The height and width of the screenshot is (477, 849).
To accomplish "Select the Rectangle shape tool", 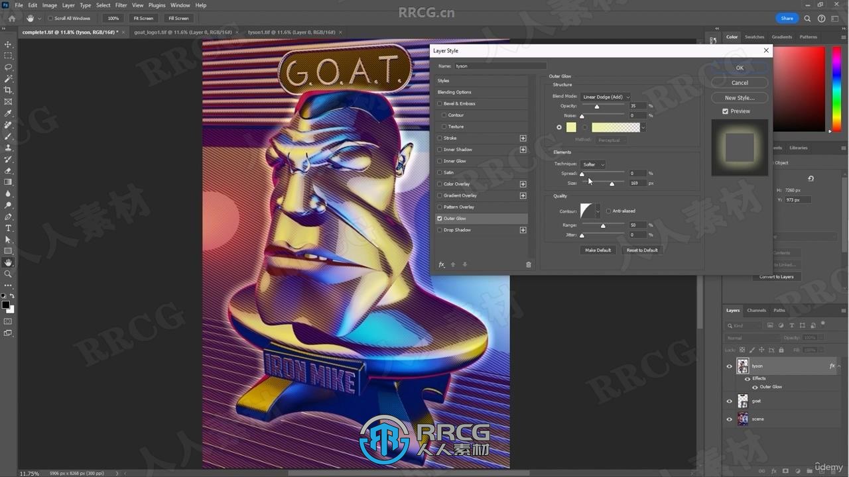I will tap(8, 251).
